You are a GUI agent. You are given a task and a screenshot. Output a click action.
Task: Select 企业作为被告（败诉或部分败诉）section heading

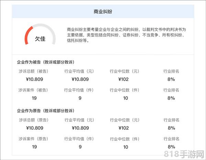pos(46,62)
